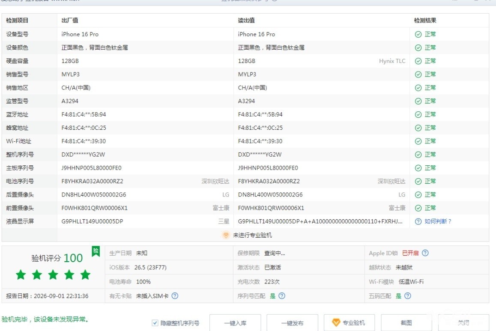The image size is (496, 331).
Task: Click help icon beside 未插入SIM卡
Action: pyautogui.click(x=175, y=295)
